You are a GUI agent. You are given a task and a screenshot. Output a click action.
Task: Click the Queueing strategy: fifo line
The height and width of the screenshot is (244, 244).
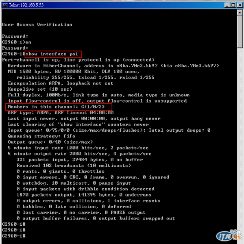pos(41,136)
